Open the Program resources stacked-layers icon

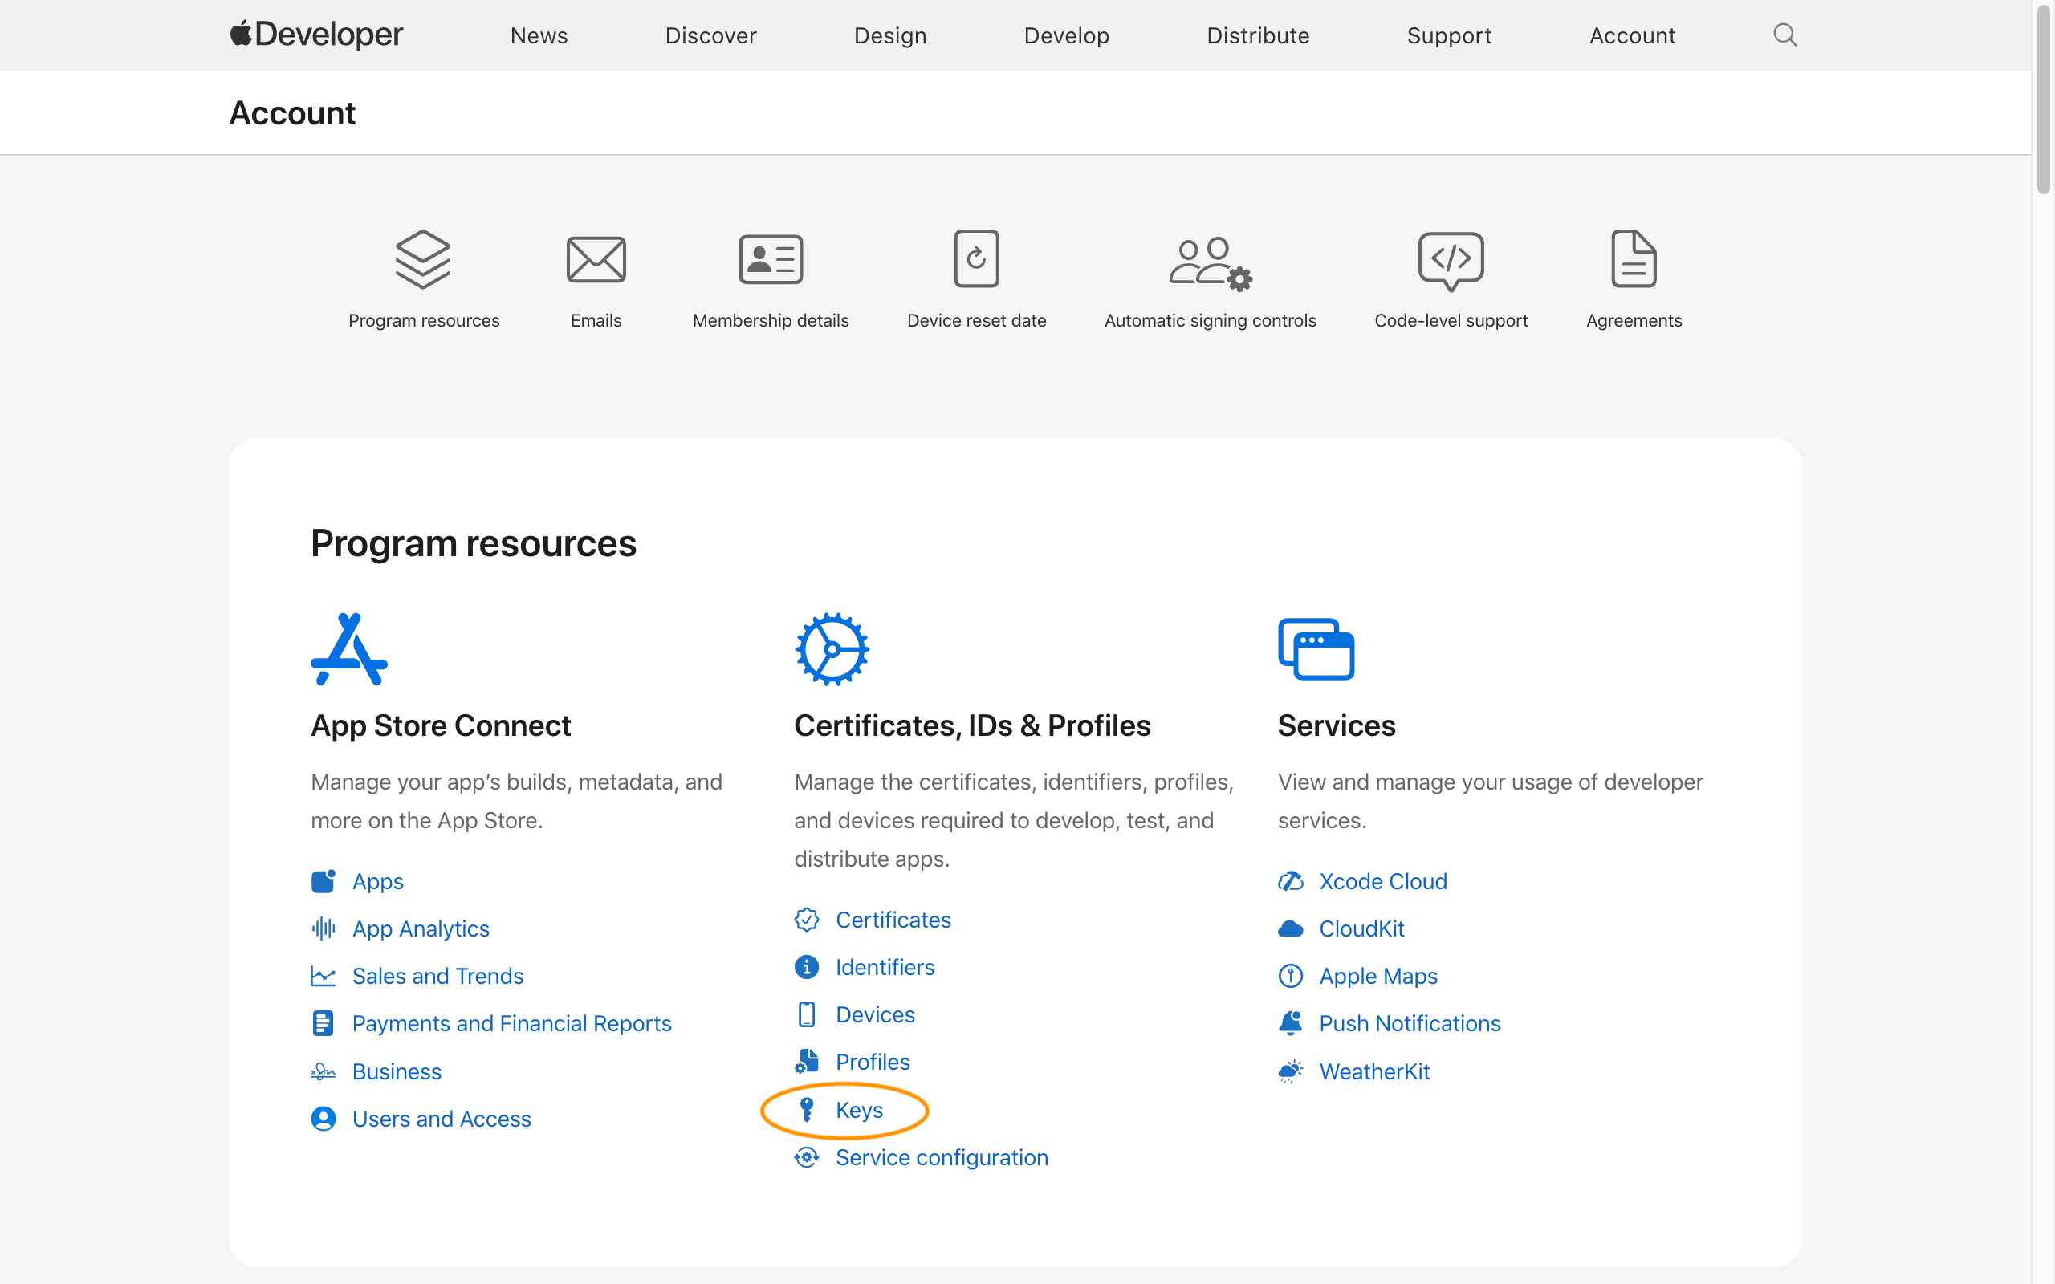point(424,259)
